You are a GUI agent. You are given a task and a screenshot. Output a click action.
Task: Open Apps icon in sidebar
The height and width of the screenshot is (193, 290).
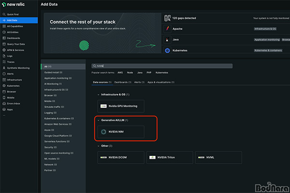(4, 110)
